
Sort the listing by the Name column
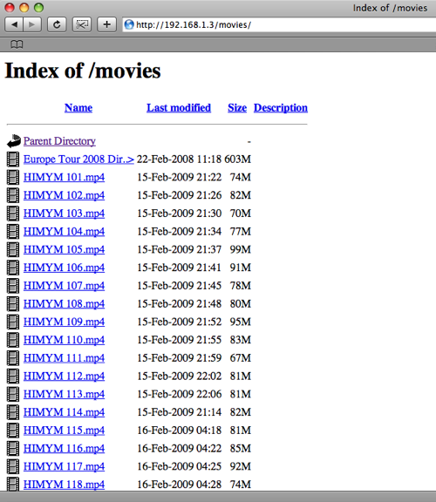(78, 108)
